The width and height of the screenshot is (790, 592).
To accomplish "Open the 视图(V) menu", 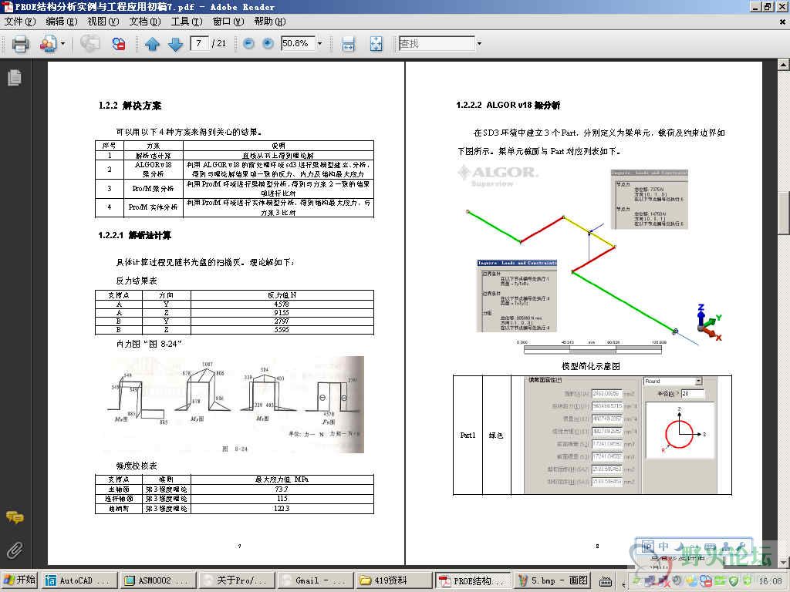I will [103, 22].
